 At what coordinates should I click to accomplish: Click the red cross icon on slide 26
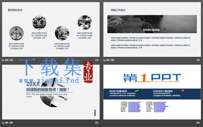point(183,91)
